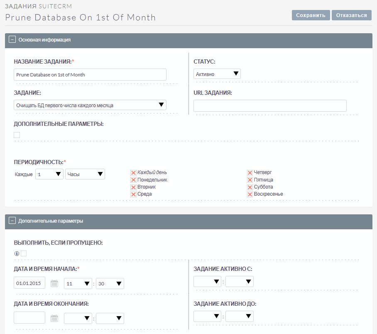
Task: Toggle the Воскресенье checkbox
Action: tap(250, 194)
